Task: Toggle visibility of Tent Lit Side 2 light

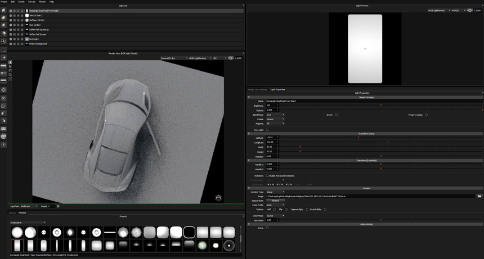Action: [11, 15]
